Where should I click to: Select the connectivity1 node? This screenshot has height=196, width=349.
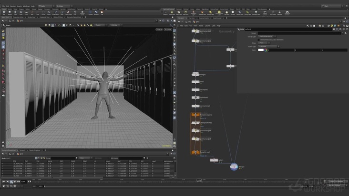[x=195, y=106]
